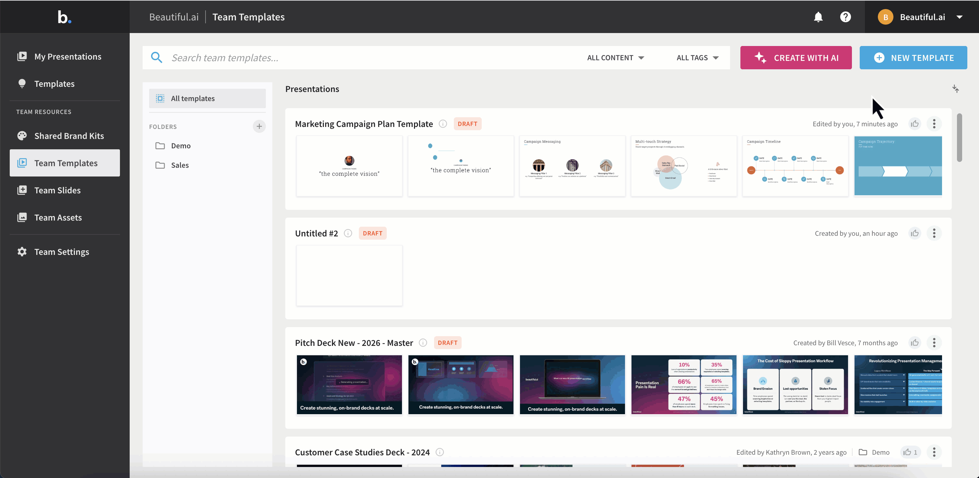Open the Demo folder

[x=207, y=146]
